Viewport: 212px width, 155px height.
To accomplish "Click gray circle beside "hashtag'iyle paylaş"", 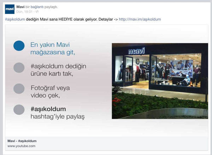I will point(19,110).
